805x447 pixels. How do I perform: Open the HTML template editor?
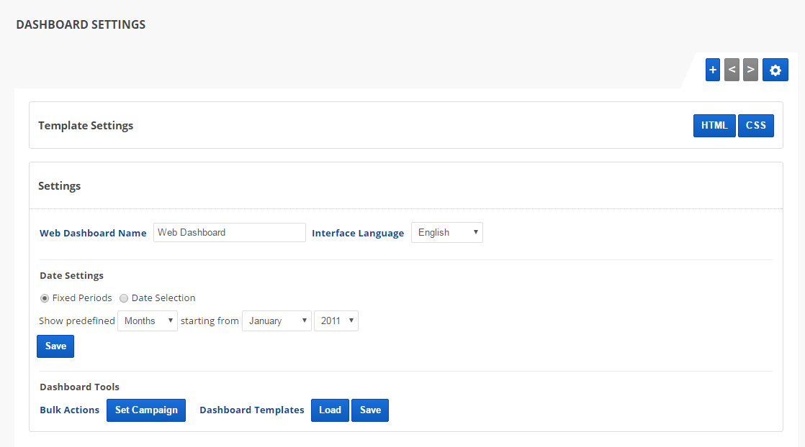pyautogui.click(x=714, y=126)
